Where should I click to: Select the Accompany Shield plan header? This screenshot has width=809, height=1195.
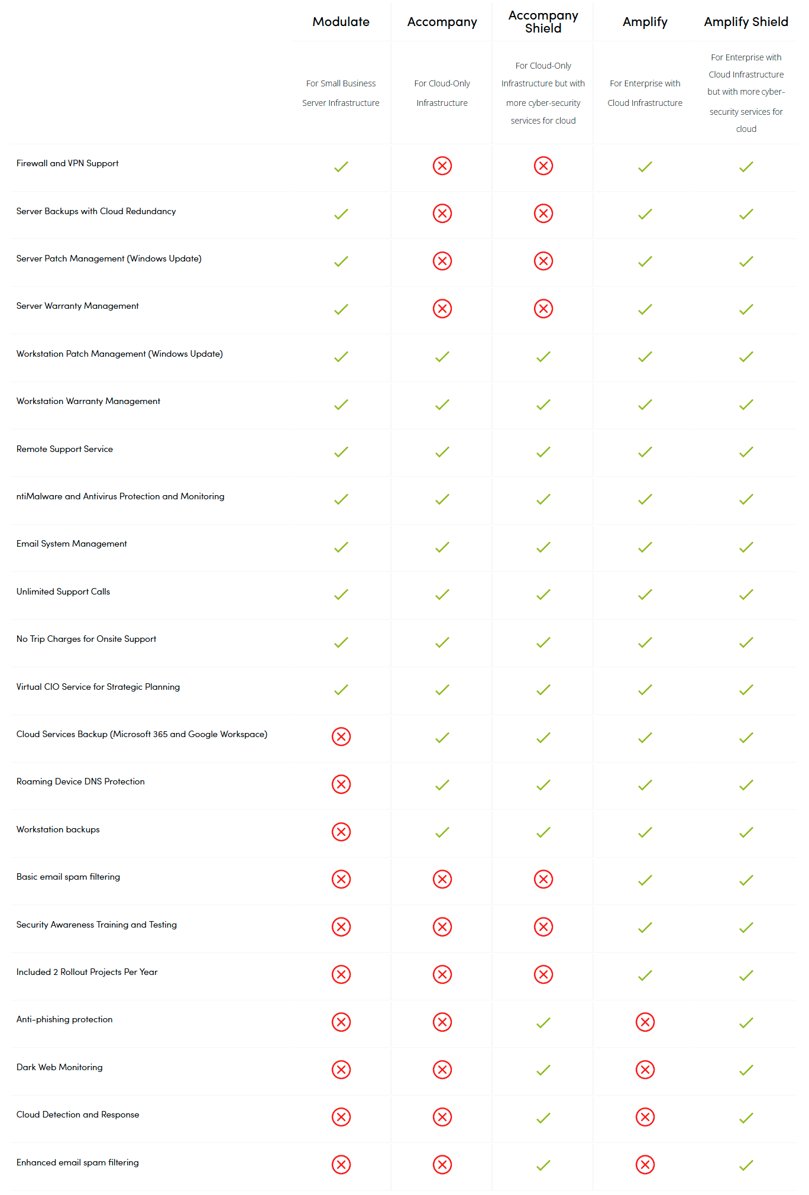(543, 22)
